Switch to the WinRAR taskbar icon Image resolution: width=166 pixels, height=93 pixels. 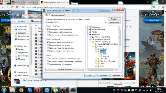tap(73, 90)
